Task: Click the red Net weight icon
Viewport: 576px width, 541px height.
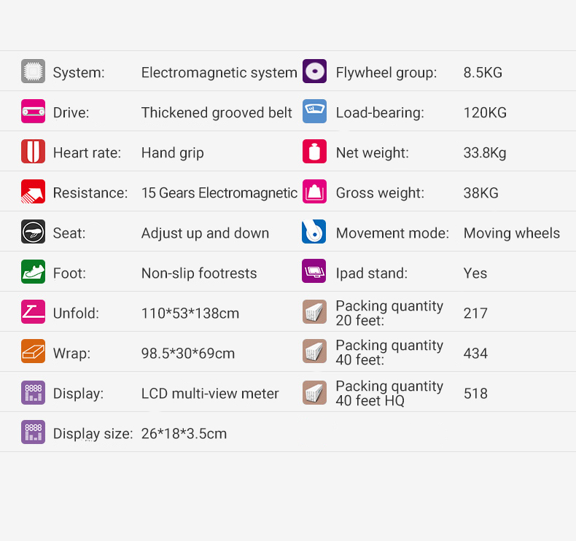Action: [x=314, y=151]
